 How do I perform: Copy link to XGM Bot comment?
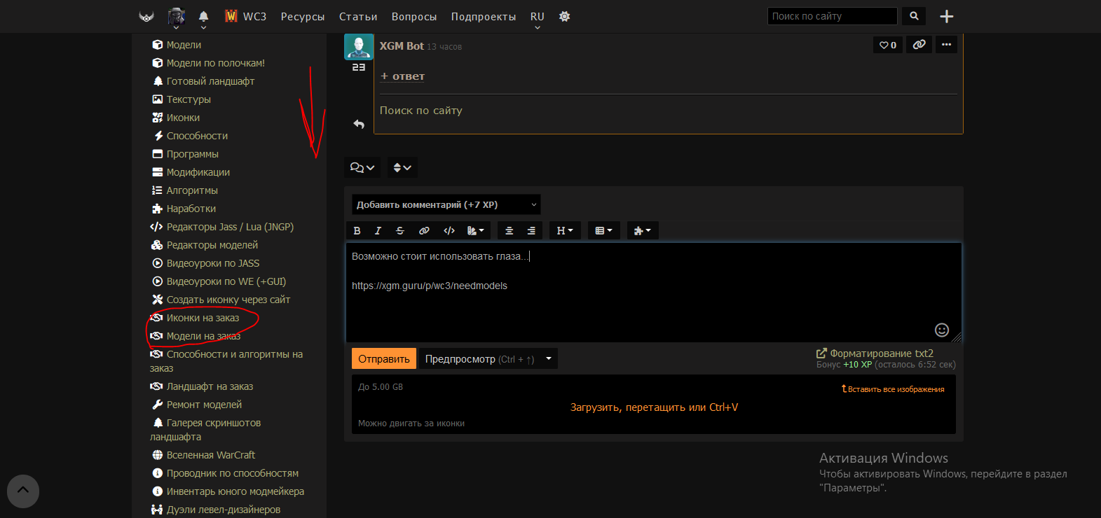(919, 45)
